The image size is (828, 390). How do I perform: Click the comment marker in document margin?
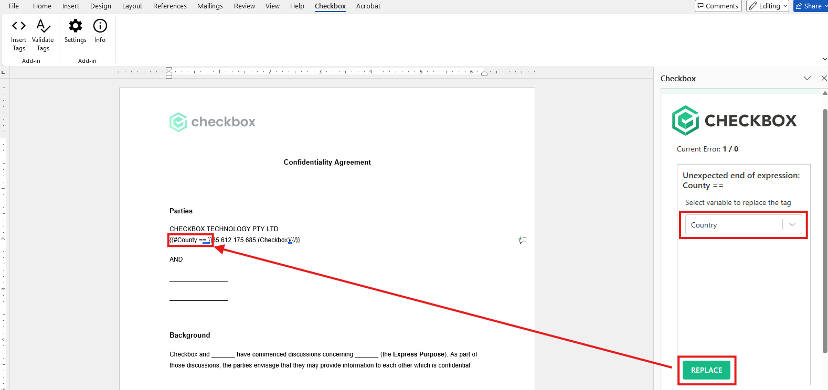pyautogui.click(x=522, y=240)
